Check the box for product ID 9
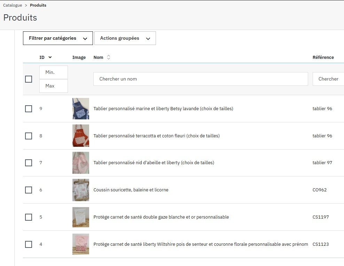The width and height of the screenshot is (344, 266). click(x=29, y=109)
